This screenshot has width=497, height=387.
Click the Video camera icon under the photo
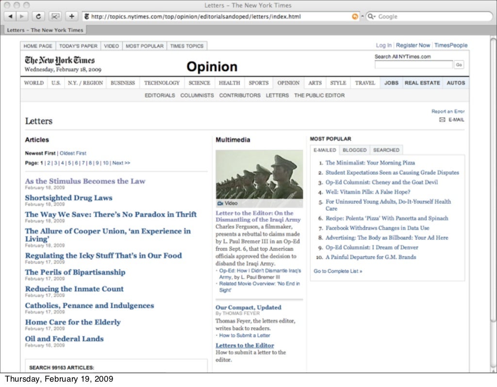[220, 203]
